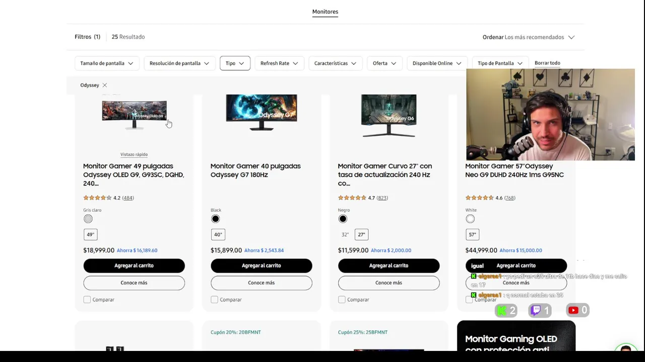Image resolution: width=645 pixels, height=362 pixels.
Task: Click Conoce más for Odyssey G7
Action: click(262, 283)
